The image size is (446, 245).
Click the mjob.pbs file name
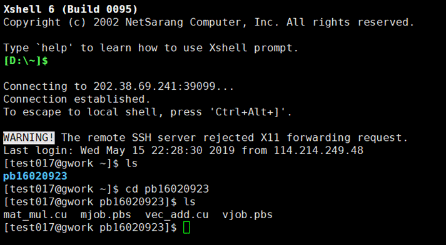click(x=106, y=214)
